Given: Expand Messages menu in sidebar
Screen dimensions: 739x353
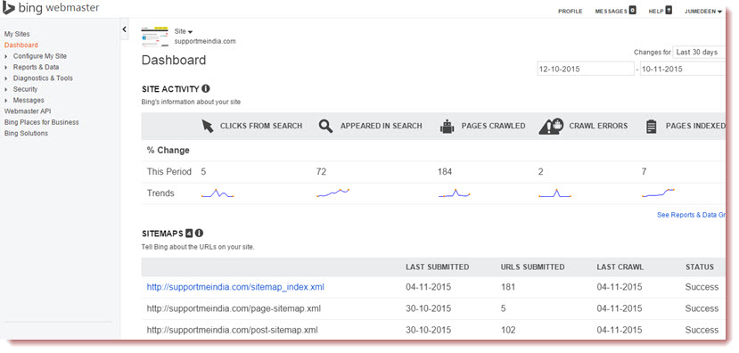Looking at the screenshot, I should coord(24,100).
